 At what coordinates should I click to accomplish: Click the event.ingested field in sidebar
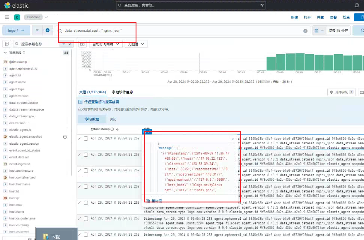pos(20,164)
